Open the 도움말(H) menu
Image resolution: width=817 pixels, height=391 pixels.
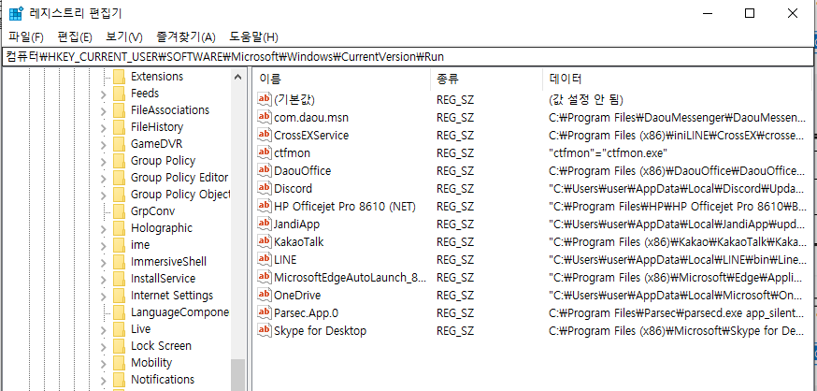pyautogui.click(x=253, y=37)
